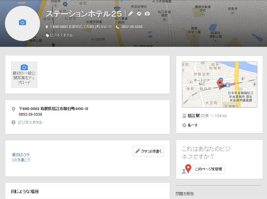This screenshot has width=267, height=199.
Task: Click the route diamond icon beside ルート
Action: pos(184,125)
